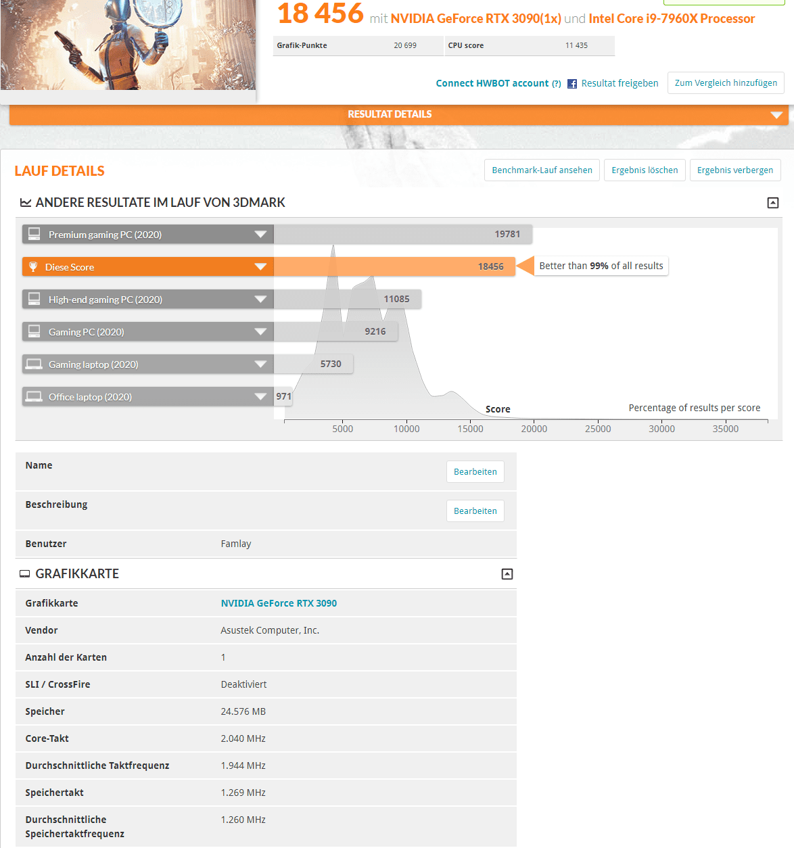Click CPU score value 11 435
The width and height of the screenshot is (794, 848).
576,45
